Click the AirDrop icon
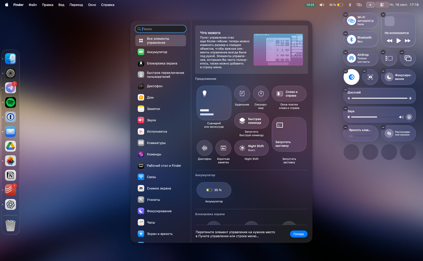This screenshot has height=261, width=423. 351,58
